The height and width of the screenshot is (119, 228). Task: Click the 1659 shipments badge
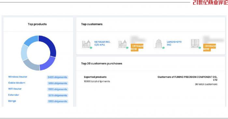tap(58, 83)
